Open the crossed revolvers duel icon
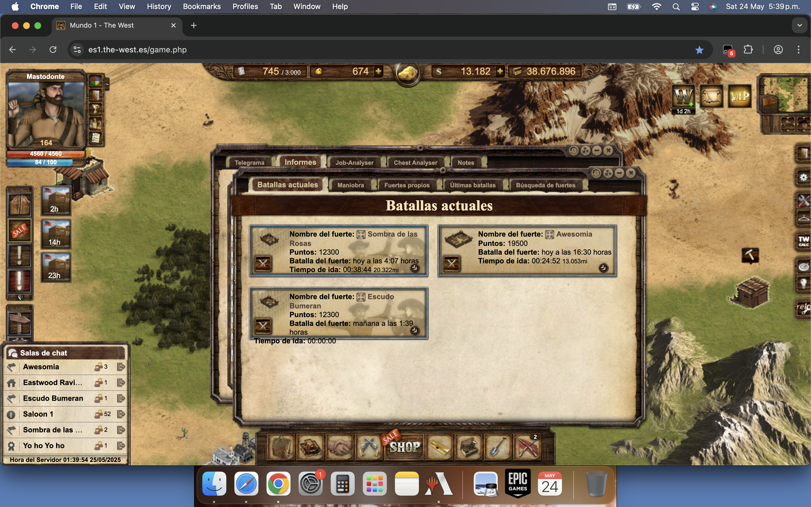Screen dimensions: 811x507 coord(368,447)
